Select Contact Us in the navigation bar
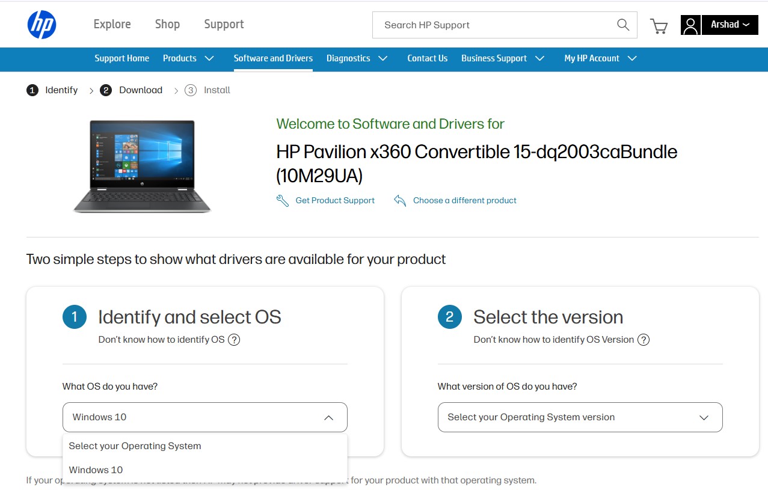Image resolution: width=768 pixels, height=490 pixels. (x=427, y=58)
